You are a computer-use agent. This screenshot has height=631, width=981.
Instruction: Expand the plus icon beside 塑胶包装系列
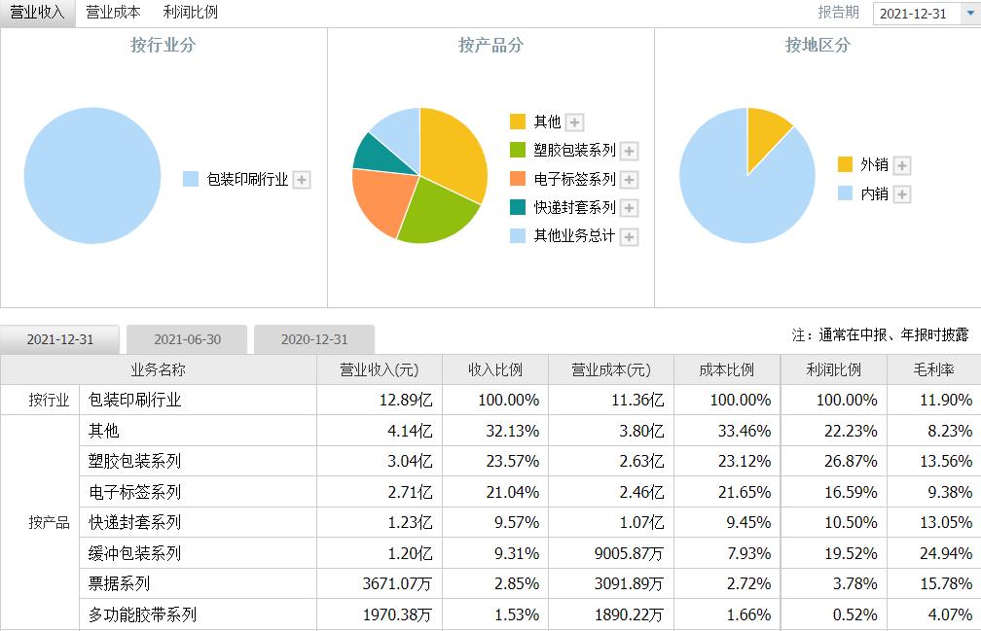629,151
